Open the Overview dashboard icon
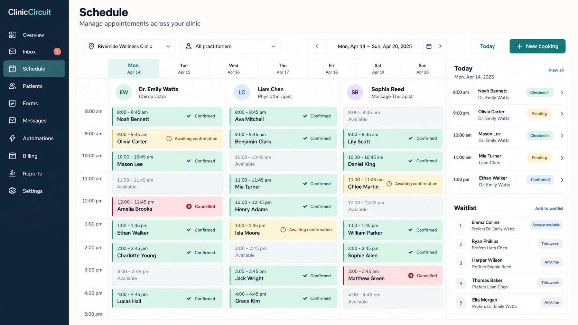This screenshot has height=325, width=578. tap(12, 35)
